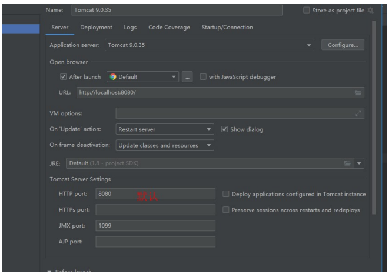Click the ellipsis browser button
The height and width of the screenshot is (274, 392).
[187, 76]
